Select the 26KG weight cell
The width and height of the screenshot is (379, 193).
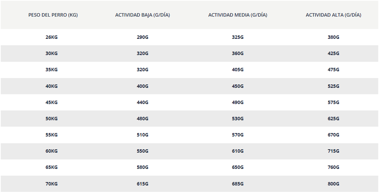51,37
